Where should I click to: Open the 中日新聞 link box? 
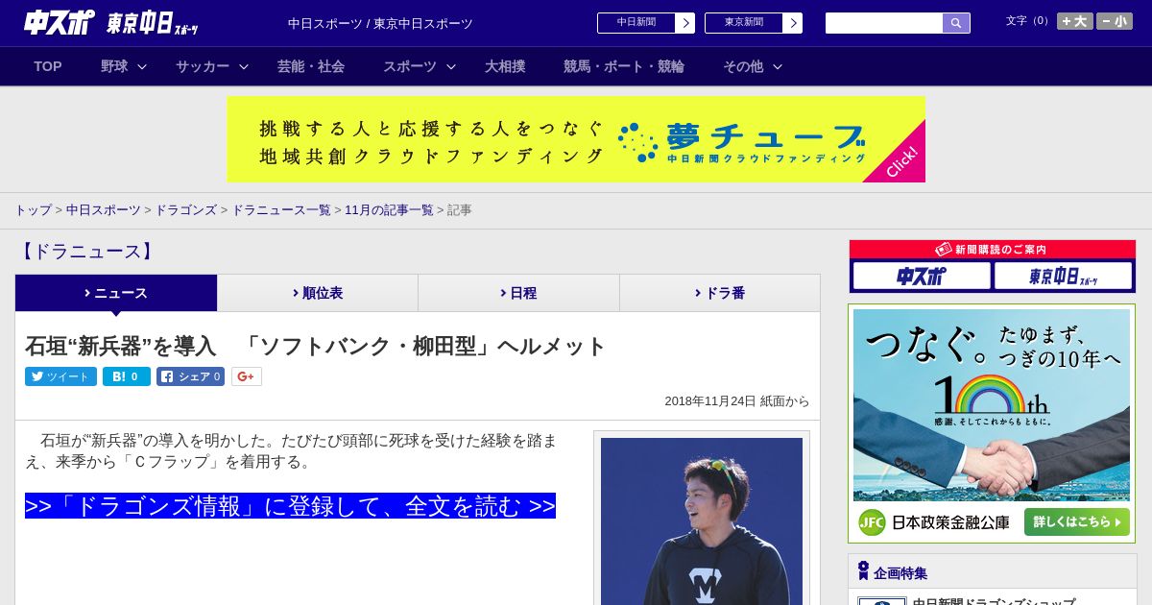click(636, 23)
